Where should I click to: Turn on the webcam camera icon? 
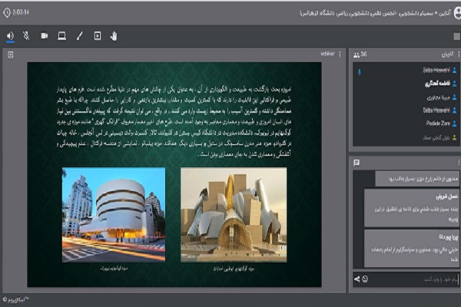click(x=45, y=36)
